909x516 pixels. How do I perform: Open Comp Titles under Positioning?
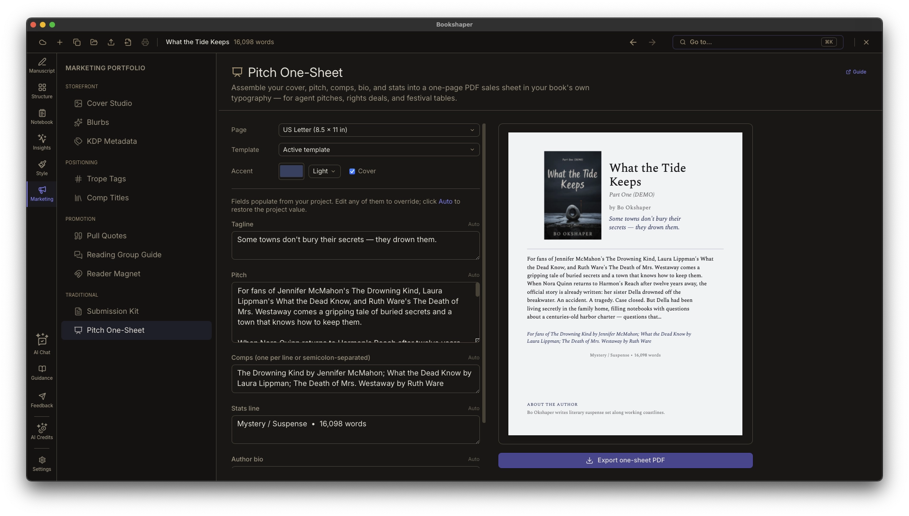coord(136,198)
